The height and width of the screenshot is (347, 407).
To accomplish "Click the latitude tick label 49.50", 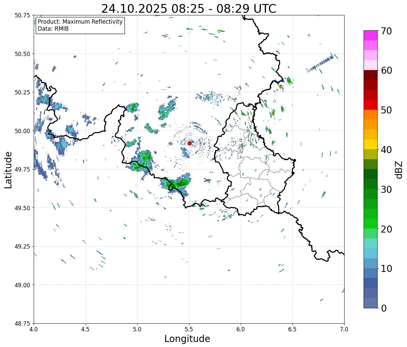I will click(x=22, y=208).
